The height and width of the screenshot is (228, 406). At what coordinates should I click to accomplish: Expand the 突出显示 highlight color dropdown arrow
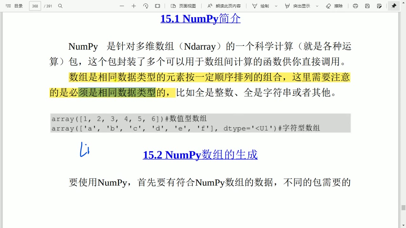click(317, 6)
